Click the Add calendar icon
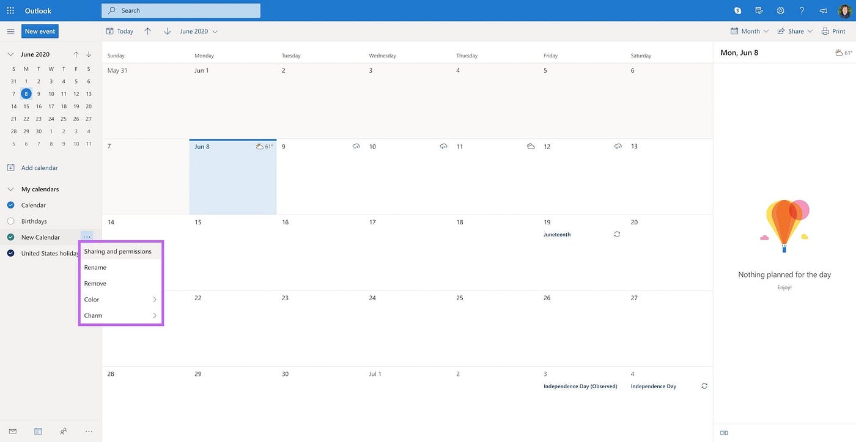This screenshot has width=856, height=442. 10,168
